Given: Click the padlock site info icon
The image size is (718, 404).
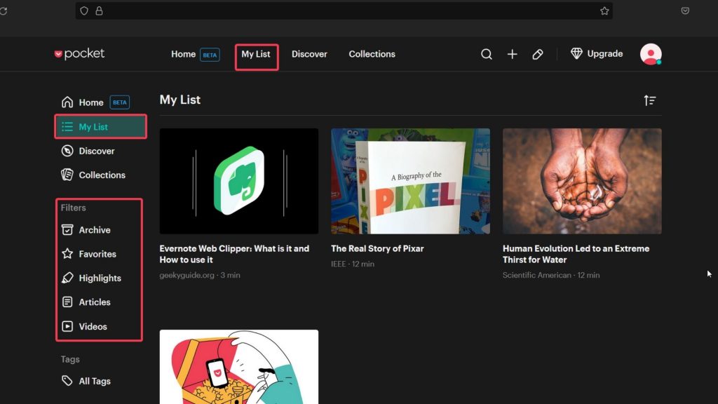Looking at the screenshot, I should point(99,11).
